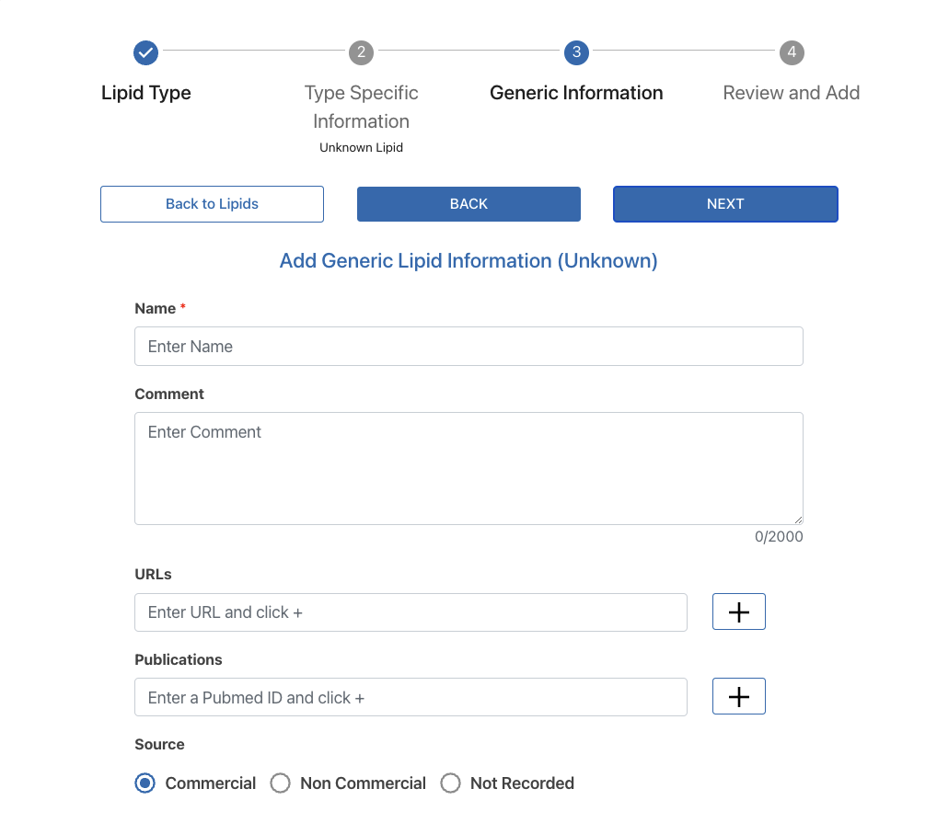Open the Type Specific Information step
The height and width of the screenshot is (823, 937).
361,107
